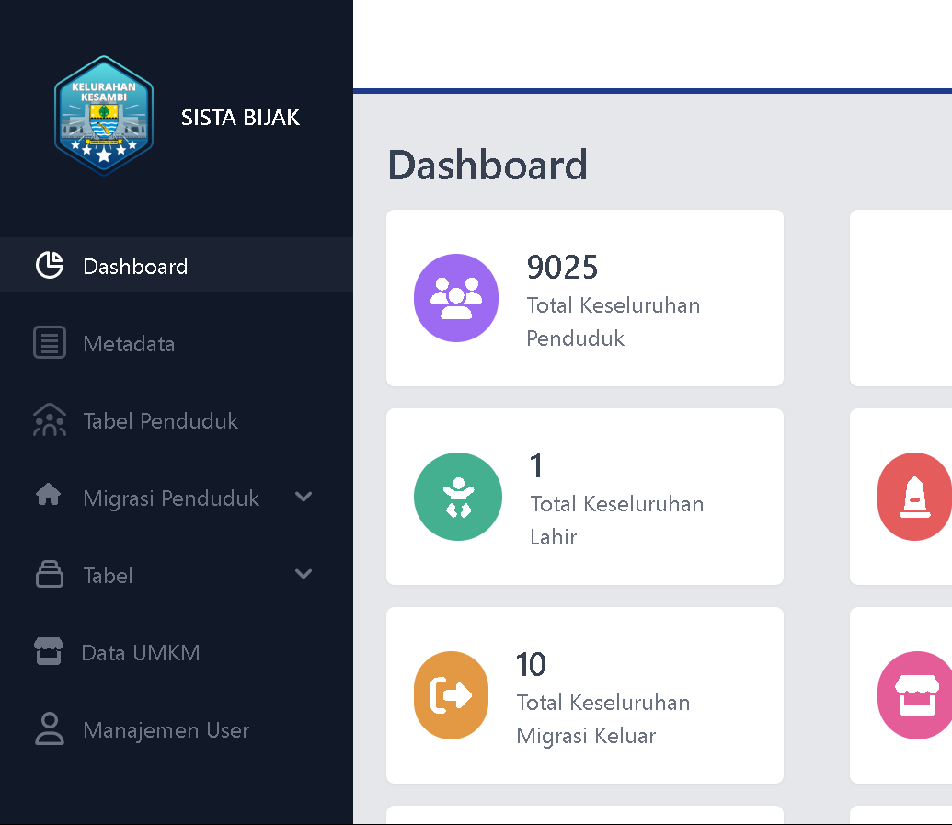The image size is (952, 825).
Task: Click the purple total population group icon
Action: pos(456,298)
